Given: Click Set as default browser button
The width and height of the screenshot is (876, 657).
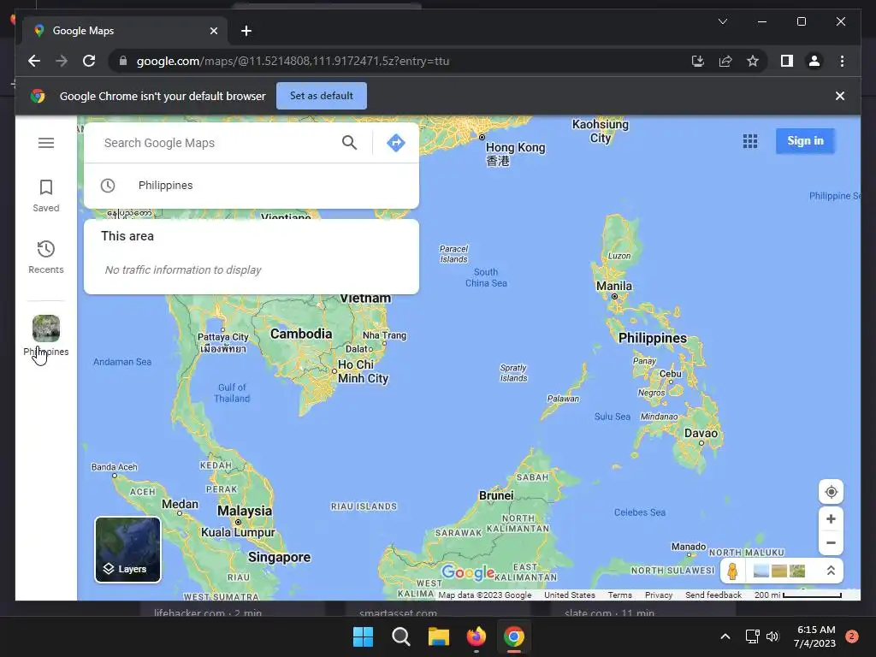Looking at the screenshot, I should (x=322, y=96).
